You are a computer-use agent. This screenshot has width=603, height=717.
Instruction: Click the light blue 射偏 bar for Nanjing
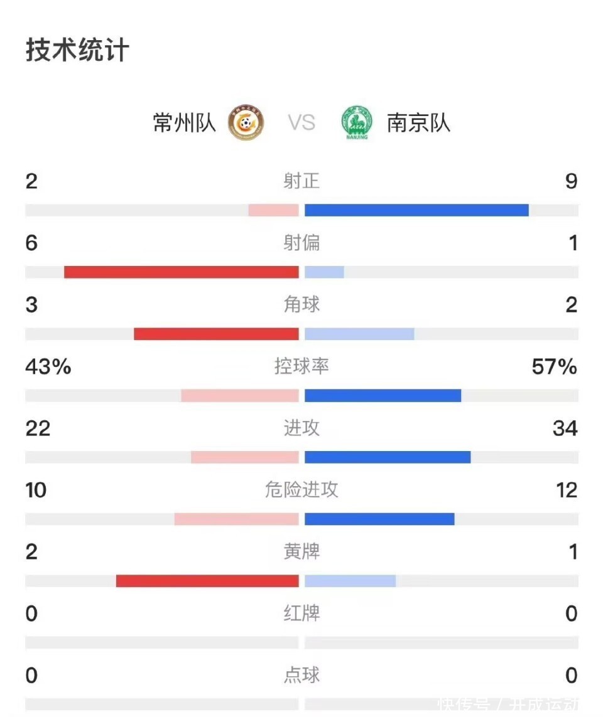point(324,272)
